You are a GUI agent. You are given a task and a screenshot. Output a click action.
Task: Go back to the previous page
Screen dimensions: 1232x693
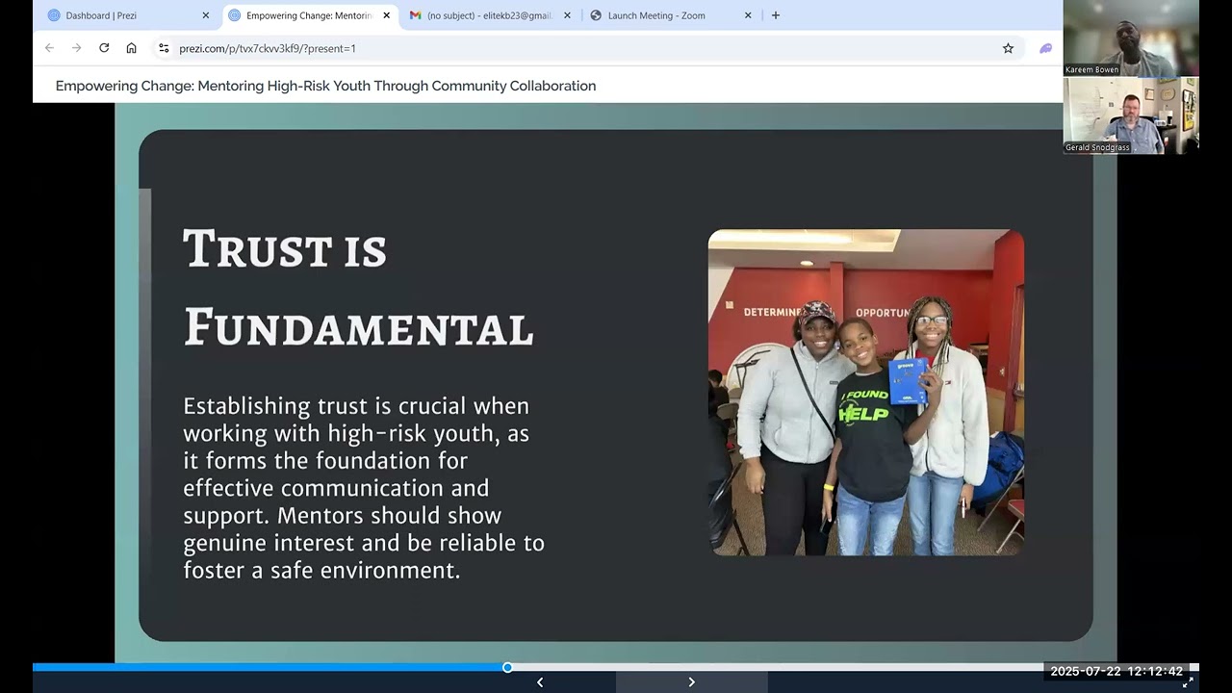pos(49,48)
